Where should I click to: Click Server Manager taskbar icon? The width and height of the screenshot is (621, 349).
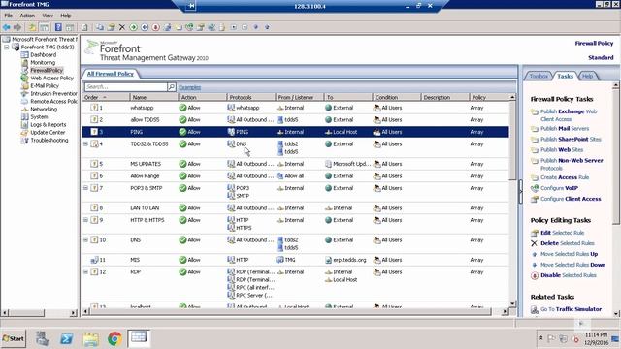tap(43, 338)
